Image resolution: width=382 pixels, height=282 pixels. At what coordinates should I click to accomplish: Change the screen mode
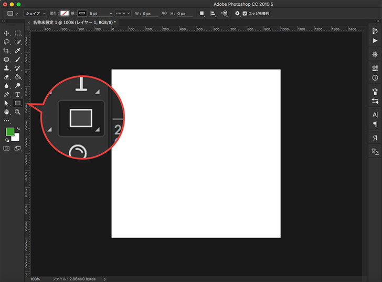pos(17,149)
